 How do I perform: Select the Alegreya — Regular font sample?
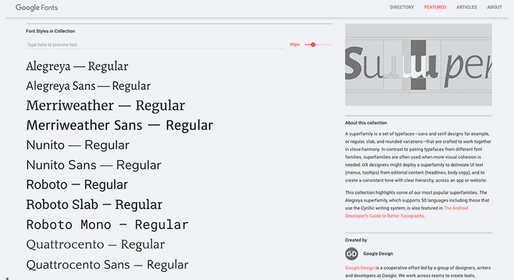(77, 66)
